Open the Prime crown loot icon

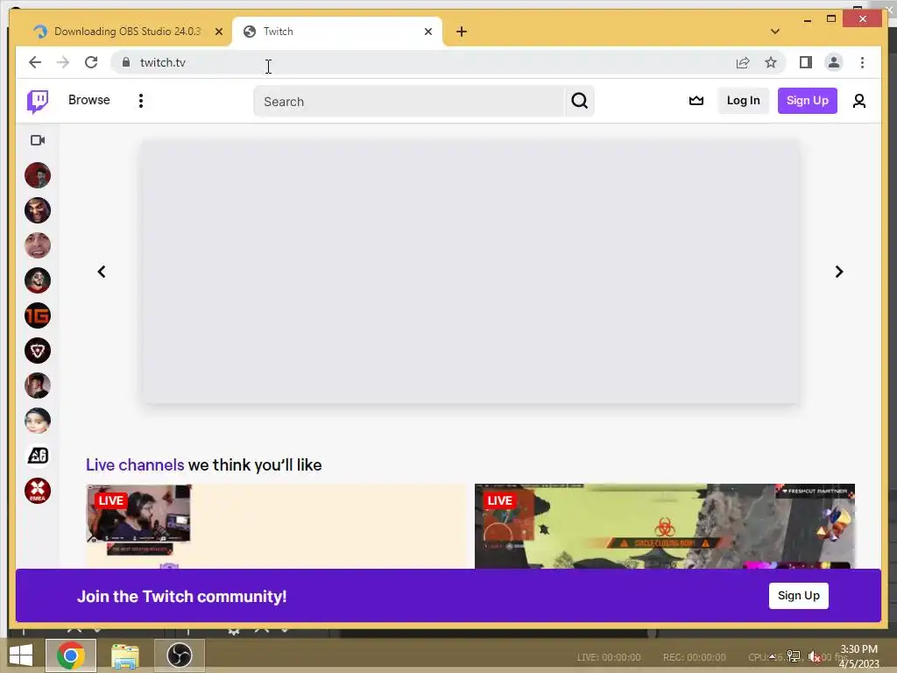point(696,101)
